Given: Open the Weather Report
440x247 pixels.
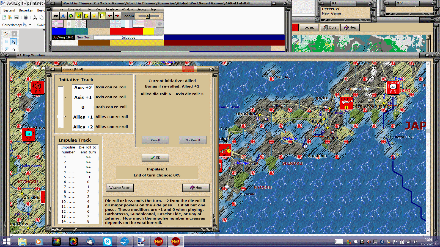Looking at the screenshot, I should pos(120,188).
